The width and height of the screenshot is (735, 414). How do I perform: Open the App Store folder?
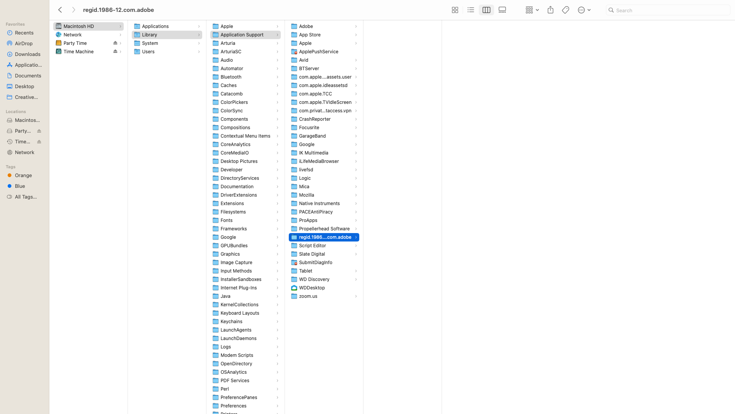pyautogui.click(x=324, y=35)
